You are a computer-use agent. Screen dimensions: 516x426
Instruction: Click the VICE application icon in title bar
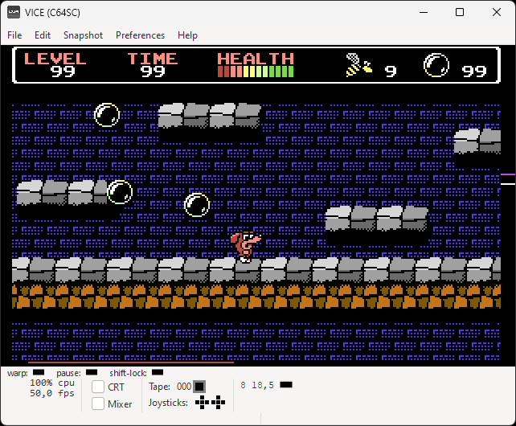coord(14,13)
